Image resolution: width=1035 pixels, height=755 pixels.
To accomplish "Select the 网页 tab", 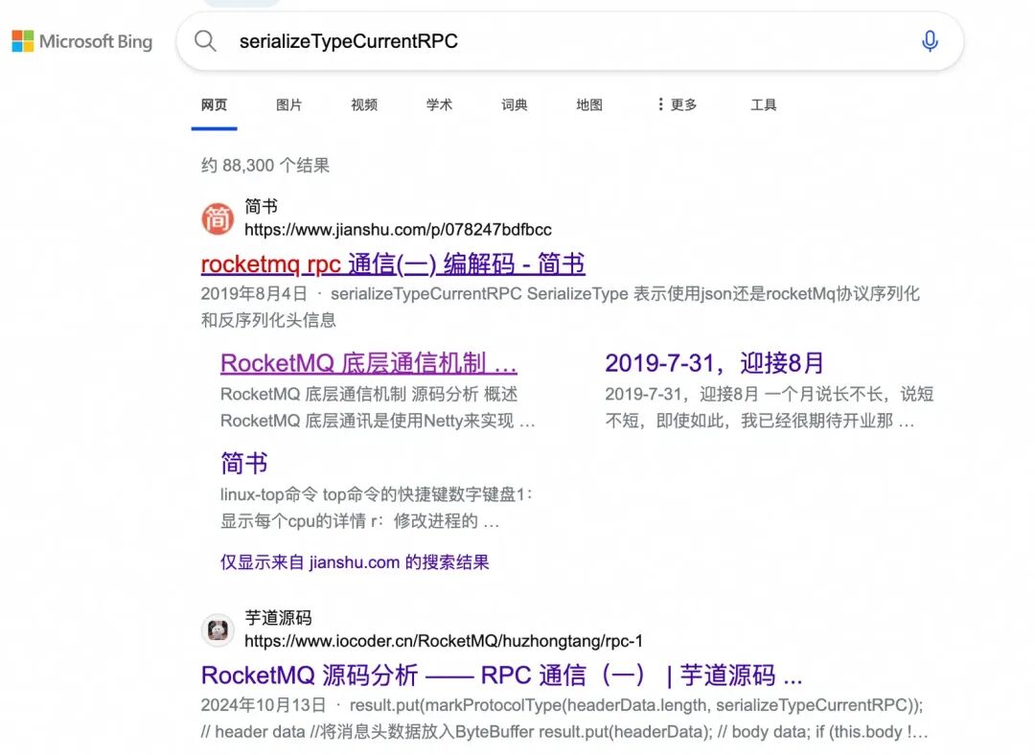I will point(214,105).
